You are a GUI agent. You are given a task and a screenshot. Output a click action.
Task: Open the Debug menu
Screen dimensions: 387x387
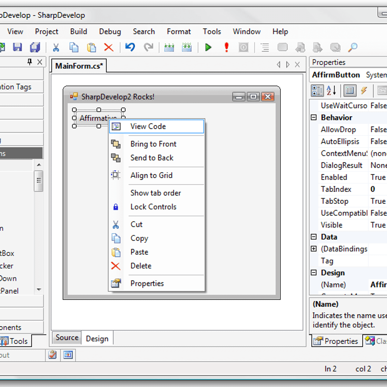pyautogui.click(x=110, y=32)
